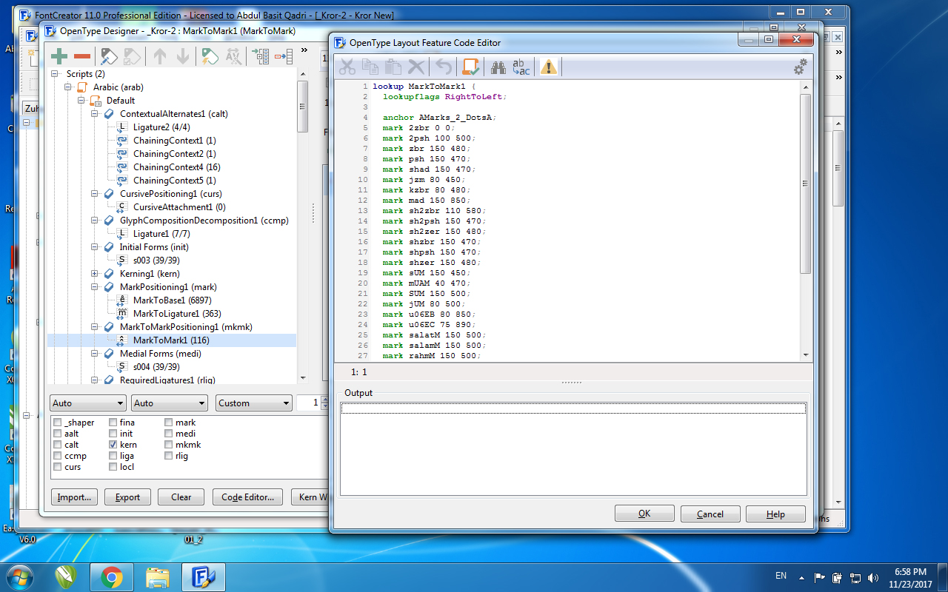Enable the fina feature checkbox
The height and width of the screenshot is (592, 948).
[113, 423]
